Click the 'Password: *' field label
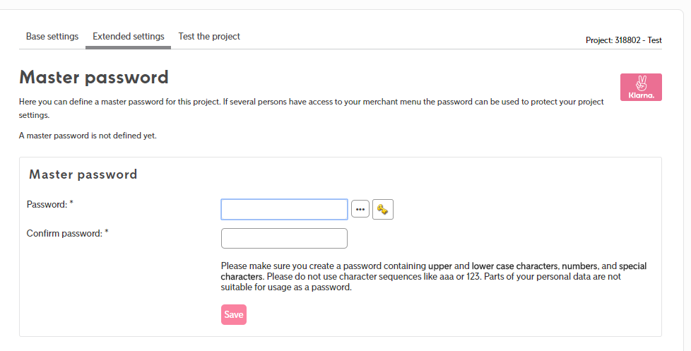 [49, 204]
